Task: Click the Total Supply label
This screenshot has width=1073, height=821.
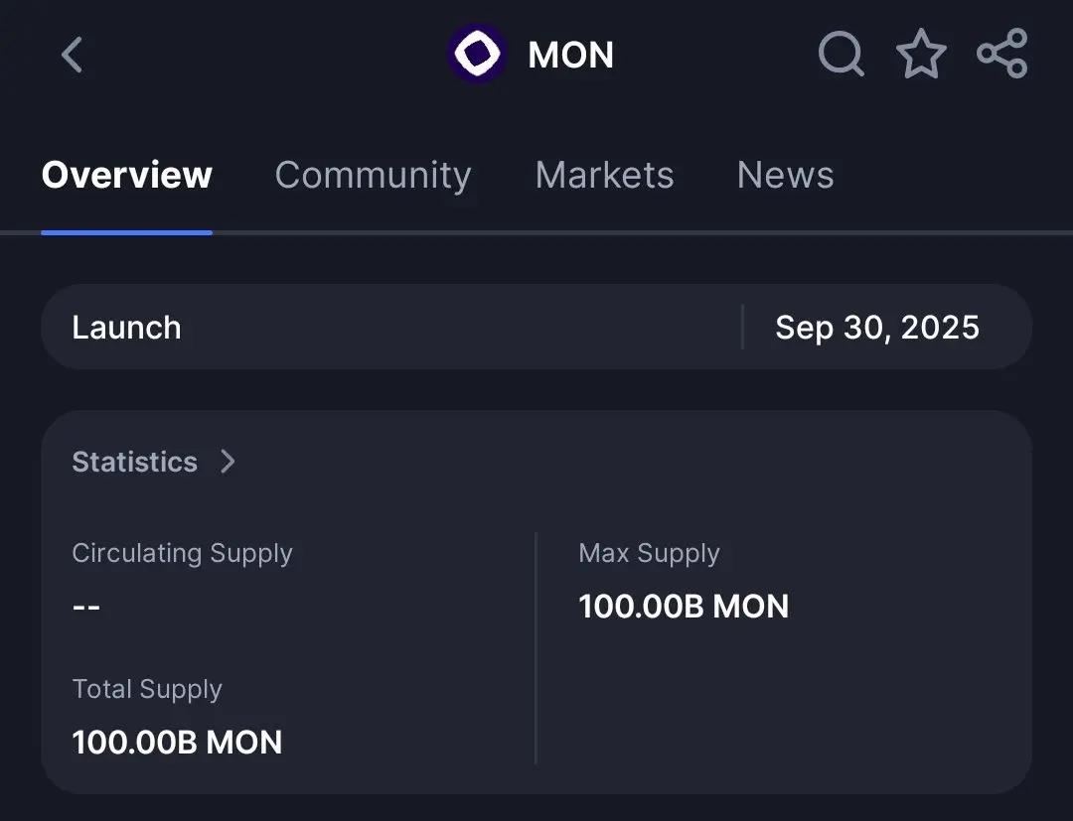Action: coord(147,690)
